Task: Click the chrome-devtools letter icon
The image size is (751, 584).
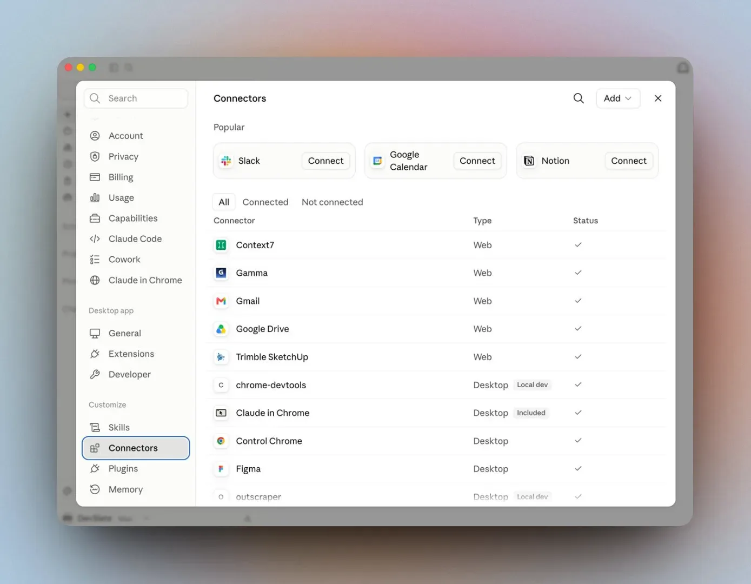Action: 221,385
